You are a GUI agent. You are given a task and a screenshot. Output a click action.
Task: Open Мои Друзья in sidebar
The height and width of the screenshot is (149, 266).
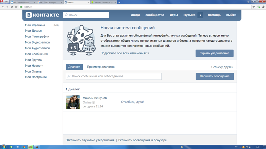pos(33,31)
